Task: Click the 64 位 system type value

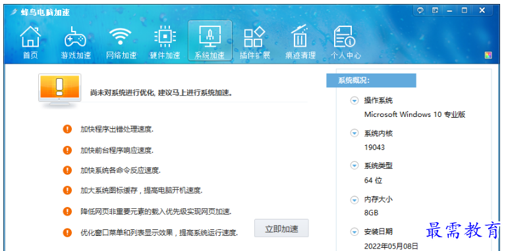Action: (x=373, y=180)
